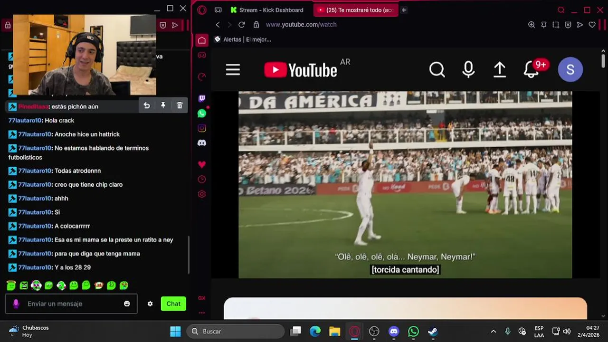
Task: Click the chat message input 'Enviar un mensaje'
Action: [x=71, y=304]
